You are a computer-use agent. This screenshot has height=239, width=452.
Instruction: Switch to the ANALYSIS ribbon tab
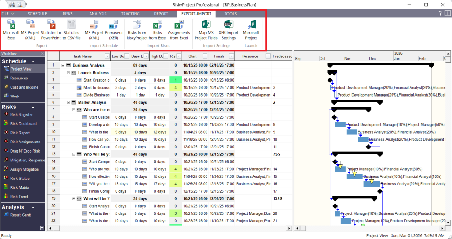tap(98, 14)
